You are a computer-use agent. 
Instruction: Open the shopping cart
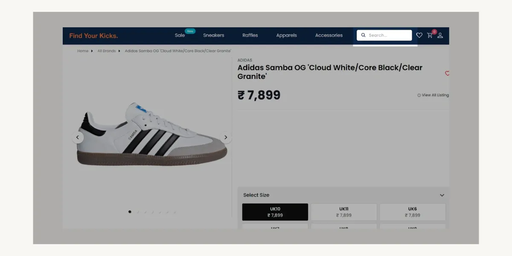pyautogui.click(x=430, y=36)
